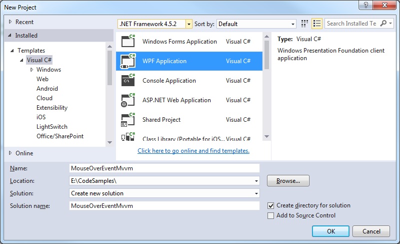Expand the Recent section
Viewport: 400px width, 244px height.
click(x=10, y=22)
